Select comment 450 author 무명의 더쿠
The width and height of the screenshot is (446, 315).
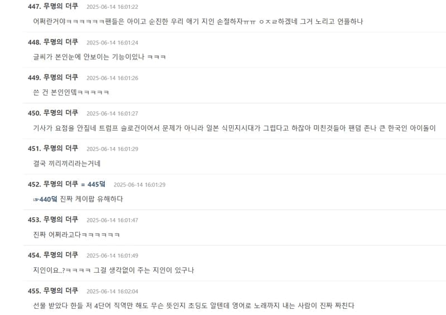pyautogui.click(x=61, y=113)
